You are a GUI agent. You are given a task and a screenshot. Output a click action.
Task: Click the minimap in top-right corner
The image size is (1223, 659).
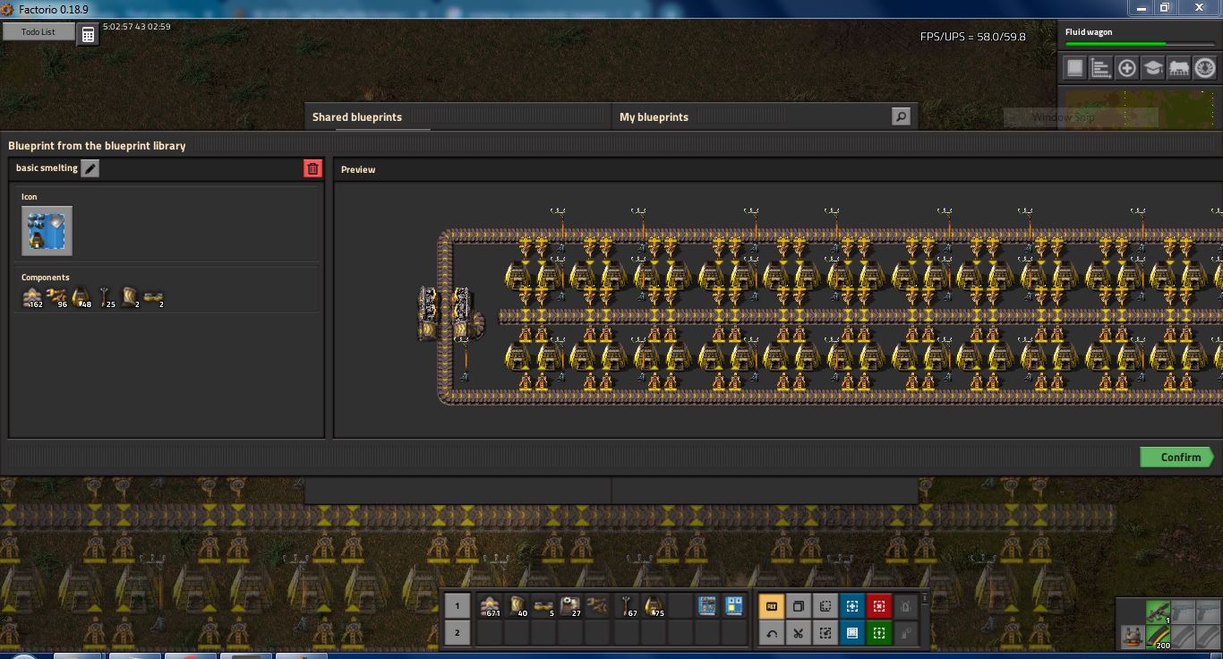coord(1142,108)
